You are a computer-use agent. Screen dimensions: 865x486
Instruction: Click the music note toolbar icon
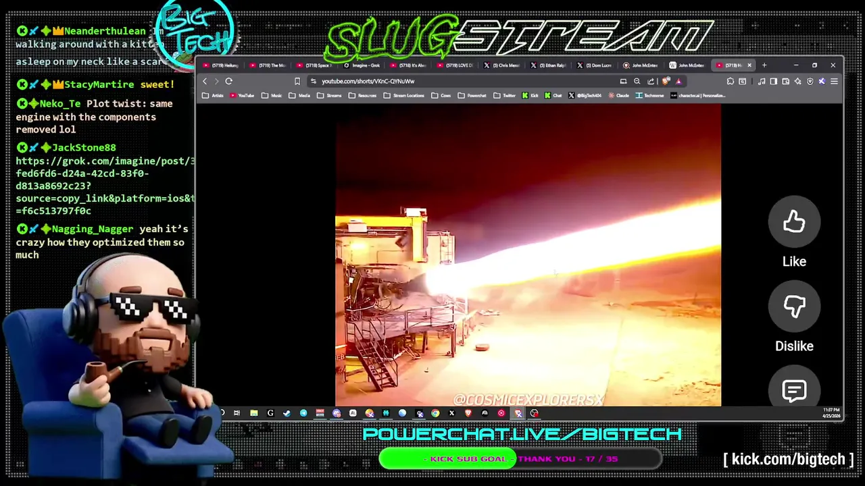(x=762, y=81)
